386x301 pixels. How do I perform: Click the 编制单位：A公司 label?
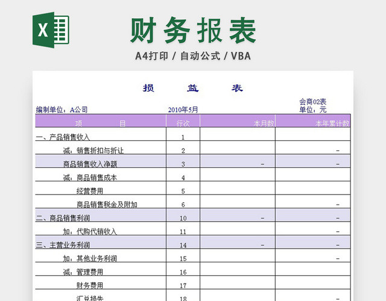(x=62, y=110)
